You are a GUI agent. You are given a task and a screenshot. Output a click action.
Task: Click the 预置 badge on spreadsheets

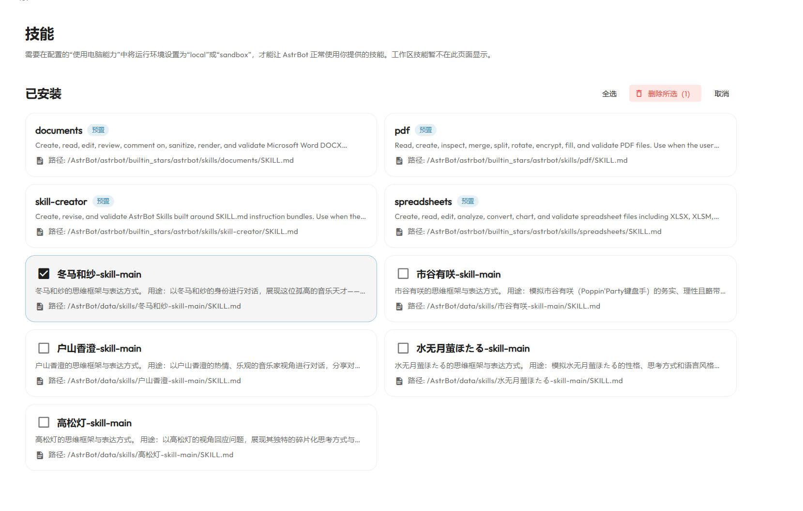coord(468,201)
